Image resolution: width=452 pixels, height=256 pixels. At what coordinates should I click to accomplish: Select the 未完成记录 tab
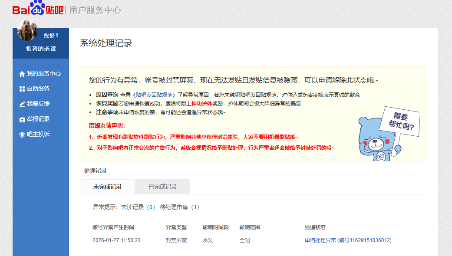(107, 187)
